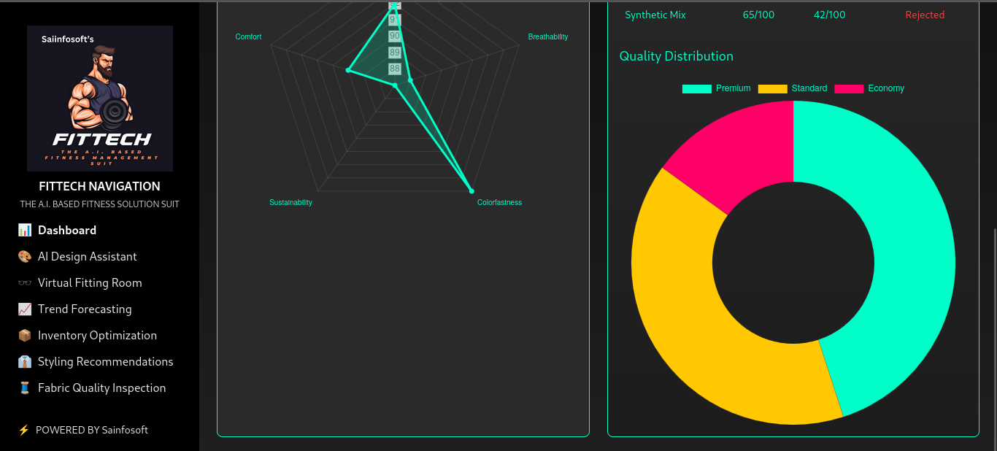The height and width of the screenshot is (451, 997).
Task: Click the Colorfastness point on radar chart
Action: click(471, 191)
